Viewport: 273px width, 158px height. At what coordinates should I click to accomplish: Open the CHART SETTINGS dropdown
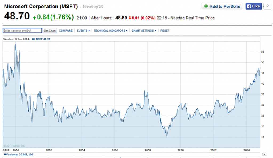tap(144, 31)
